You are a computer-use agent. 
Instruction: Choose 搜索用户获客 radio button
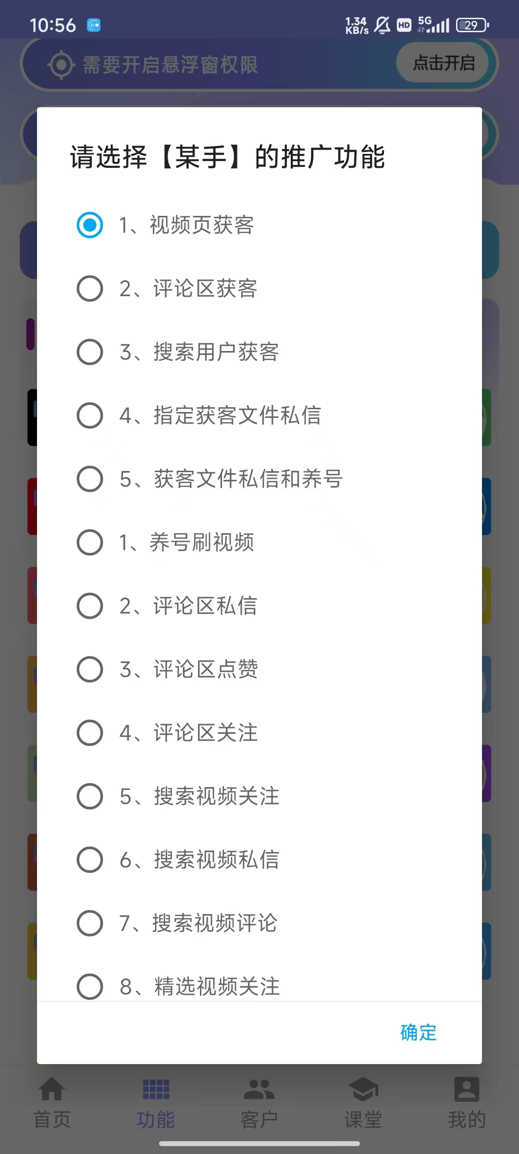pos(90,352)
